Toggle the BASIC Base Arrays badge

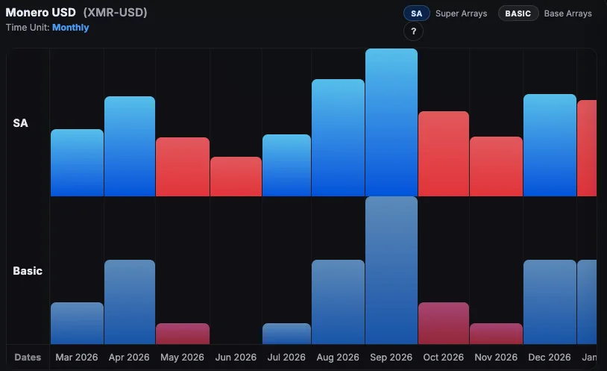click(x=518, y=13)
